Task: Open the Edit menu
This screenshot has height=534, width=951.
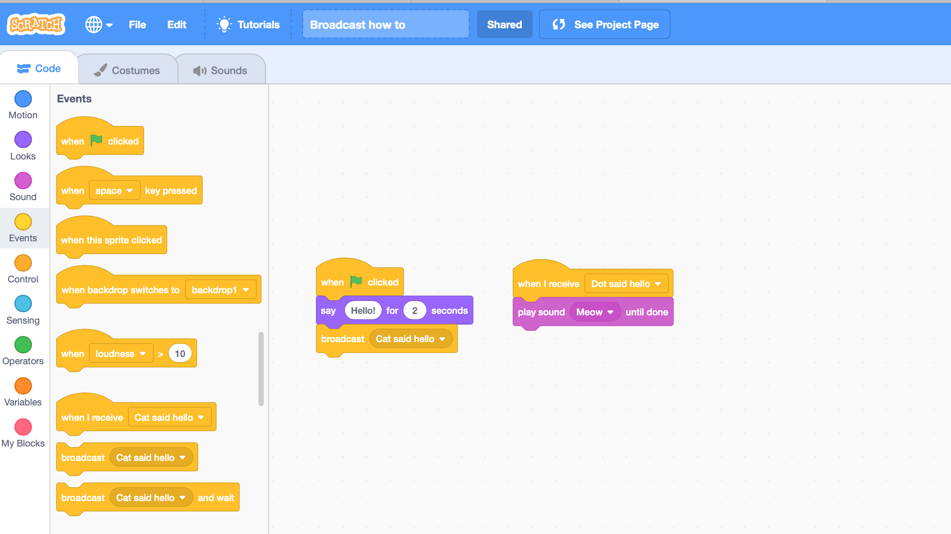Action: pos(176,24)
